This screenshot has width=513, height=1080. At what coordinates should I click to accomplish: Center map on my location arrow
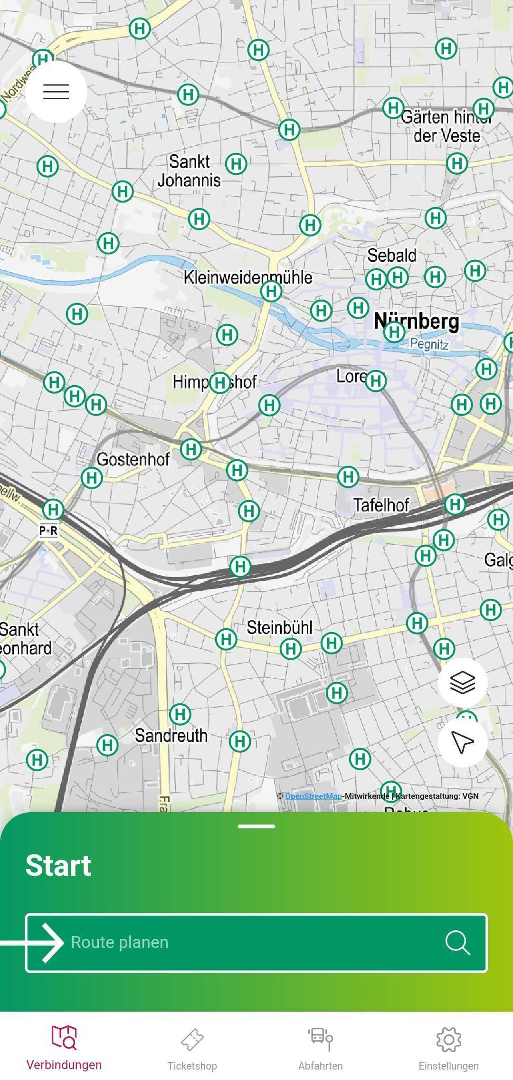point(463,742)
